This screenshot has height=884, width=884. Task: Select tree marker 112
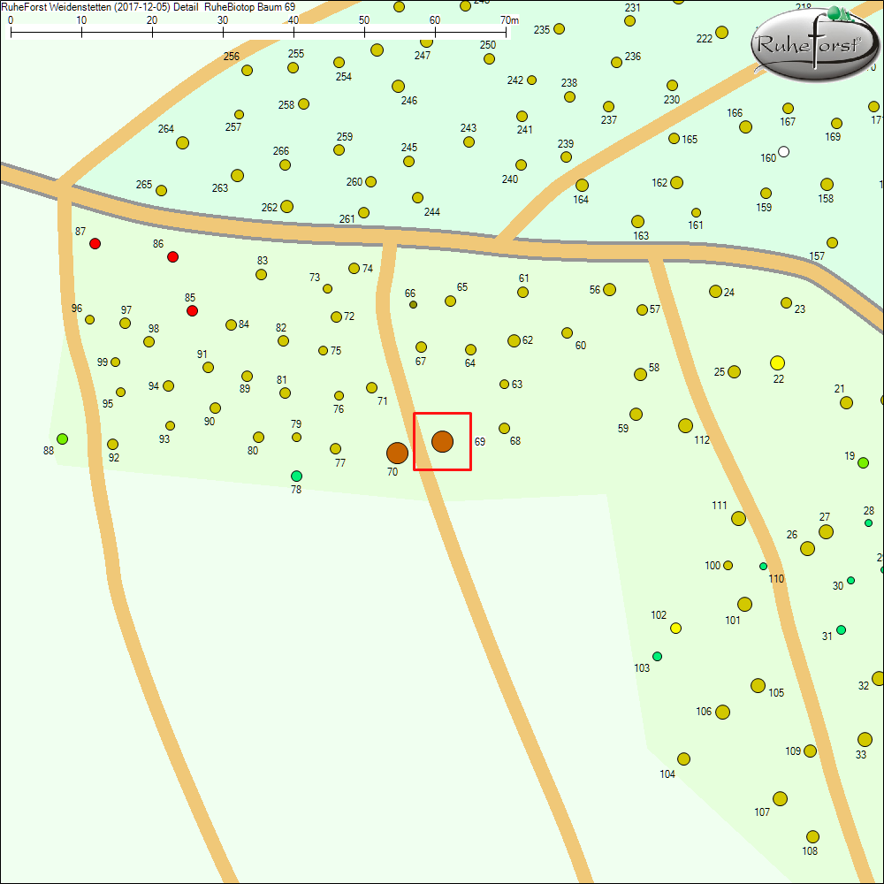(x=685, y=425)
